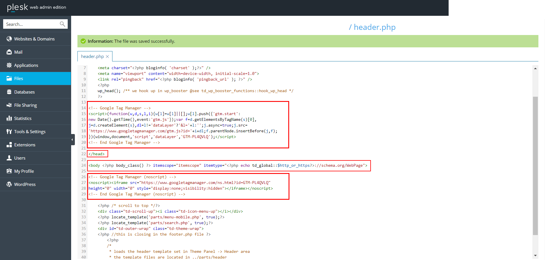The image size is (545, 260).
Task: Click 'td-scroll-up' div code on line 32
Action: click(170, 211)
